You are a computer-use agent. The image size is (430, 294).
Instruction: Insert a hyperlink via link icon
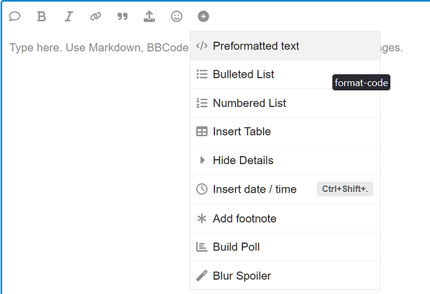[x=95, y=16]
